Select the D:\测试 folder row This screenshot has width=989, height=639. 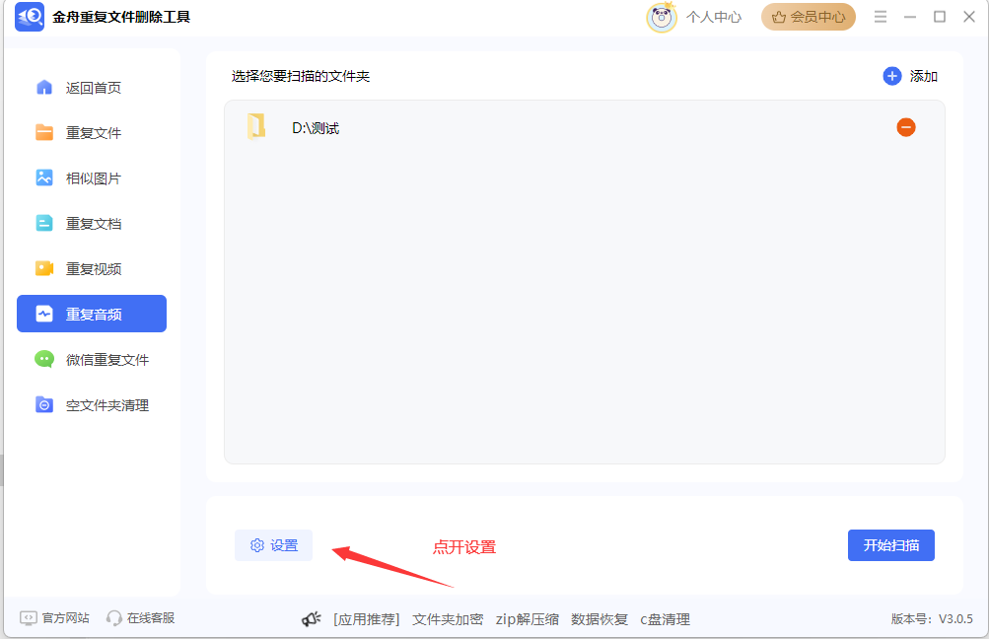584,128
